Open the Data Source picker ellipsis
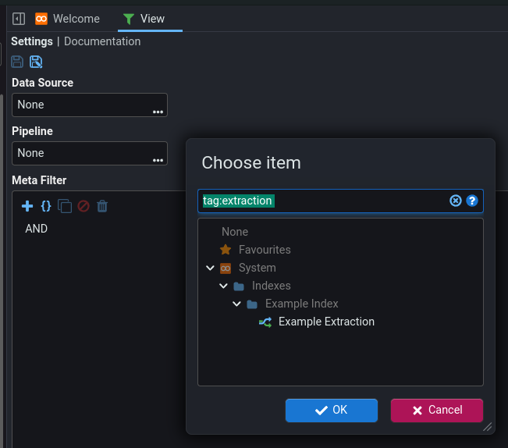 pyautogui.click(x=158, y=112)
